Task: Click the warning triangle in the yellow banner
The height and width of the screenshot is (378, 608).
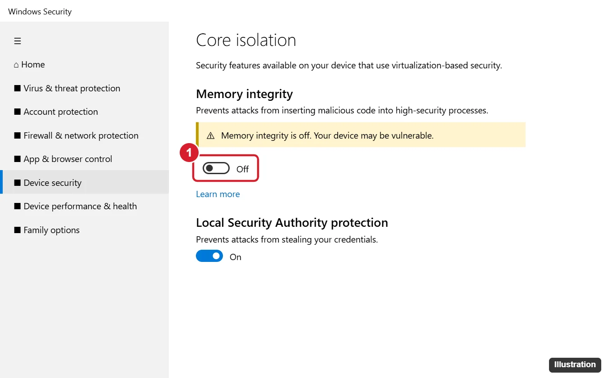Action: [210, 135]
